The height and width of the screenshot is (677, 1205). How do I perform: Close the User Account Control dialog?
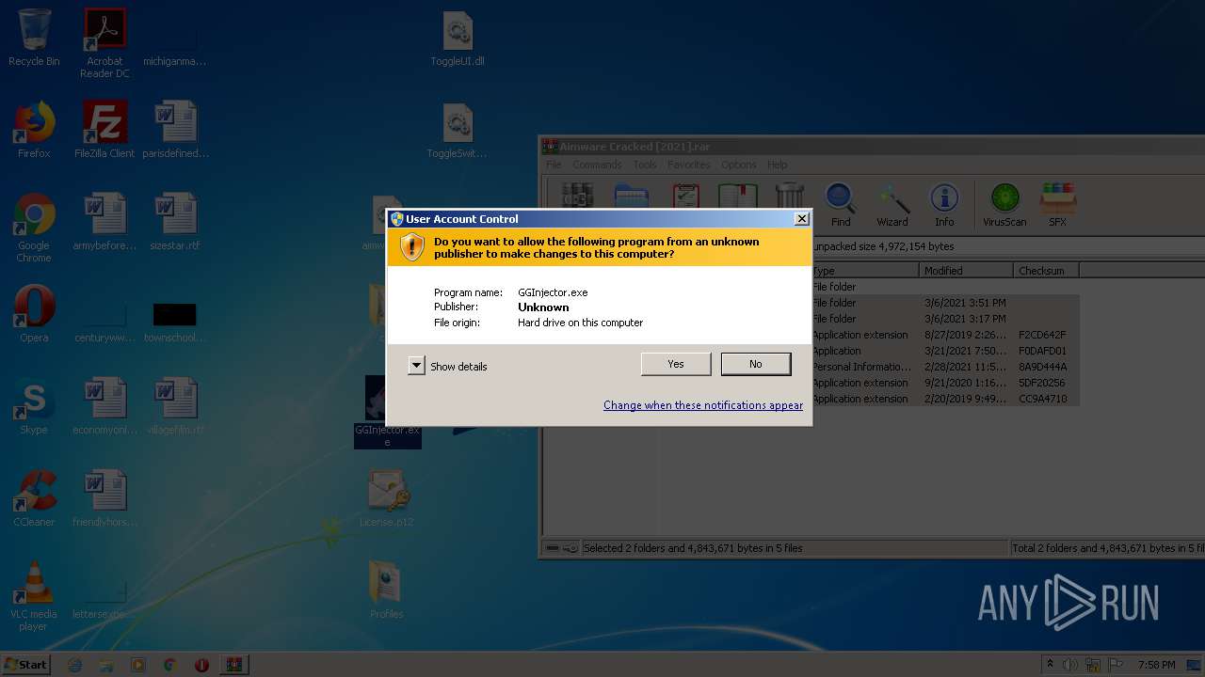click(x=801, y=218)
